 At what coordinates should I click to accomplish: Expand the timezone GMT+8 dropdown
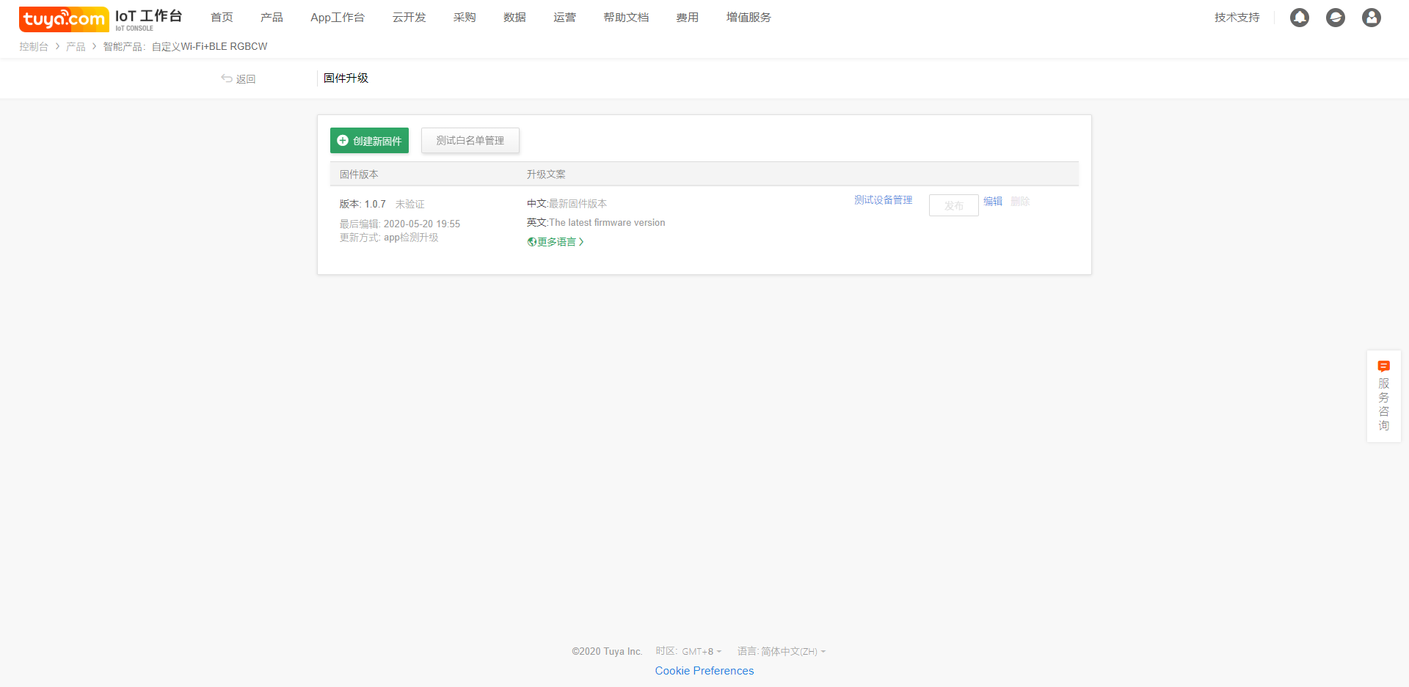(702, 651)
